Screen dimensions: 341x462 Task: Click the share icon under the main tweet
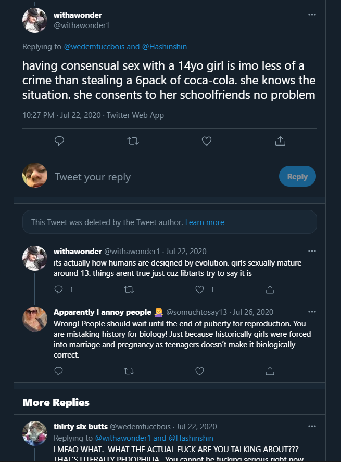(280, 141)
